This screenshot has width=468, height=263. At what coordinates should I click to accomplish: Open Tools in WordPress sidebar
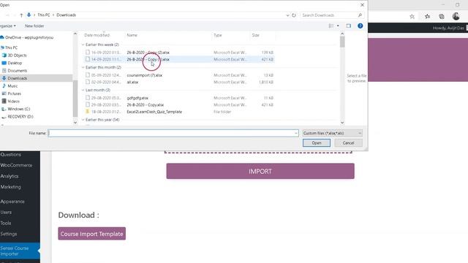pyautogui.click(x=5, y=223)
